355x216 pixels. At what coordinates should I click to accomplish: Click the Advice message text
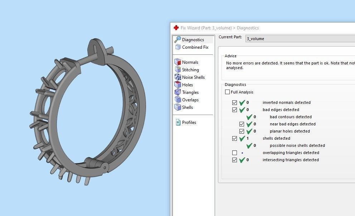point(291,65)
